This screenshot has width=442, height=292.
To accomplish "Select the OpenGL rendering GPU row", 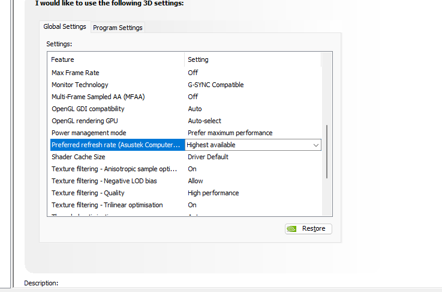I will pos(85,121).
